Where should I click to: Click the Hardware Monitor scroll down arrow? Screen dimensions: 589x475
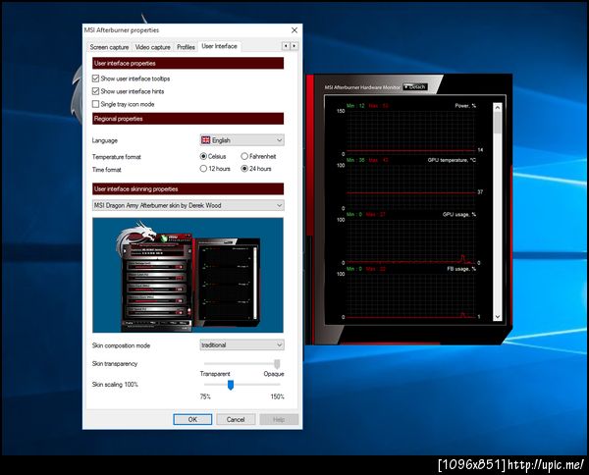[498, 317]
